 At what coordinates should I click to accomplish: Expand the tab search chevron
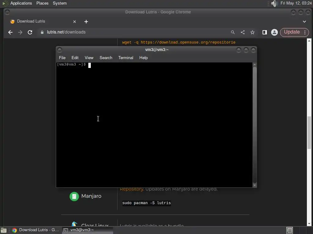[x=304, y=22]
